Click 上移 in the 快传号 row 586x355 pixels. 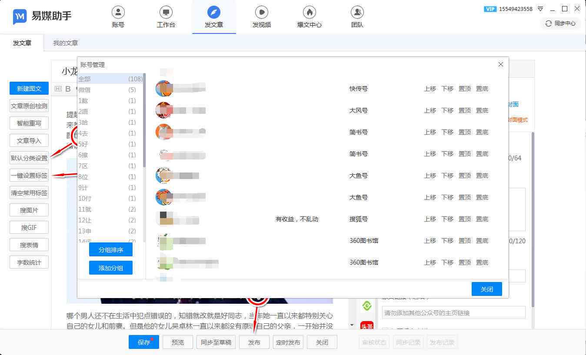[x=430, y=89]
